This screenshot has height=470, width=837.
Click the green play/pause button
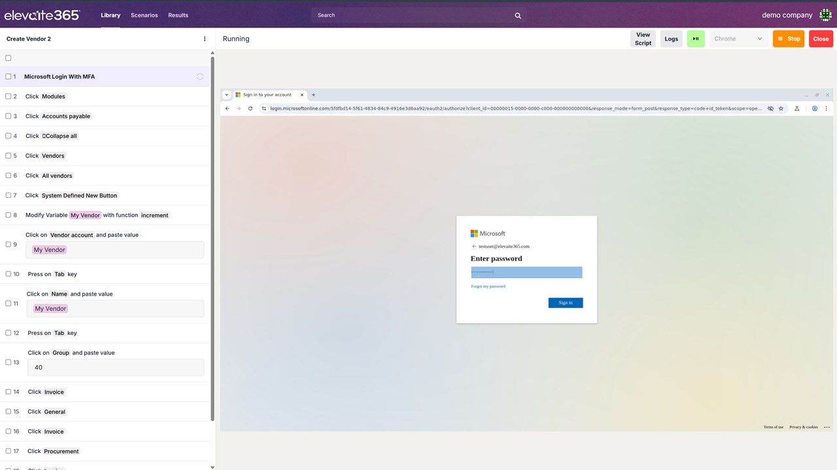tap(696, 39)
